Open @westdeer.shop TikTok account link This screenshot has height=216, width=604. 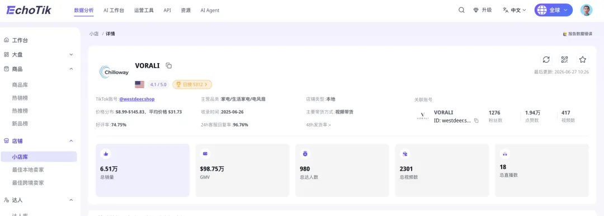(137, 99)
